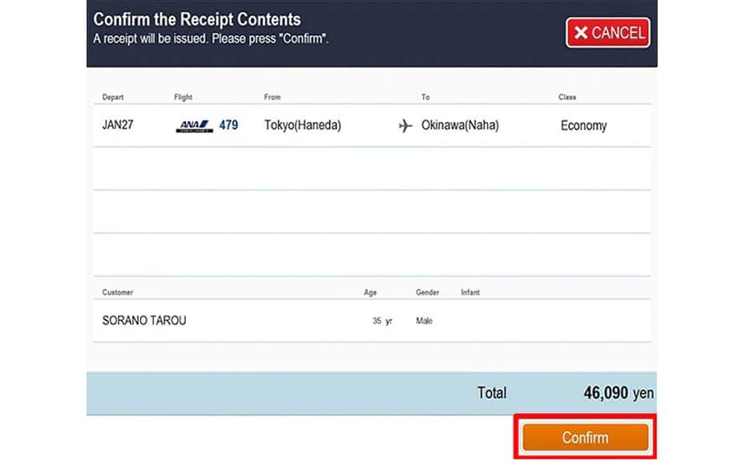Click the Flight column header
This screenshot has width=745, height=460.
coord(183,98)
